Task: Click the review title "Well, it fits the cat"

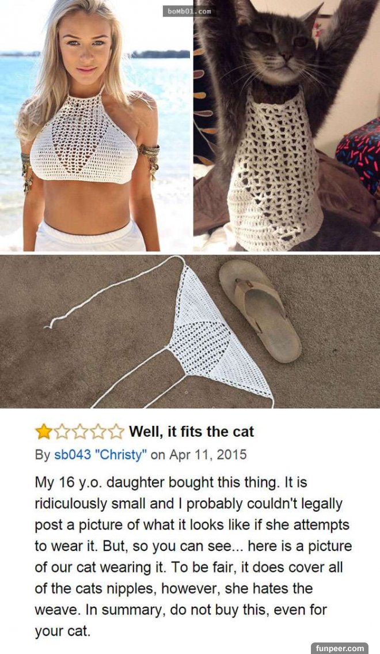Action: (191, 431)
